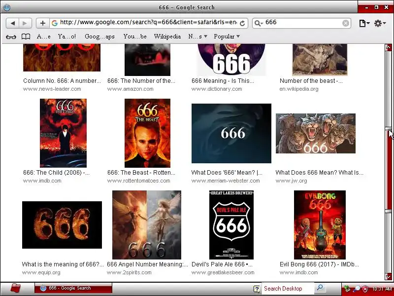Select the purple circle 666 thumbnail

231,60
